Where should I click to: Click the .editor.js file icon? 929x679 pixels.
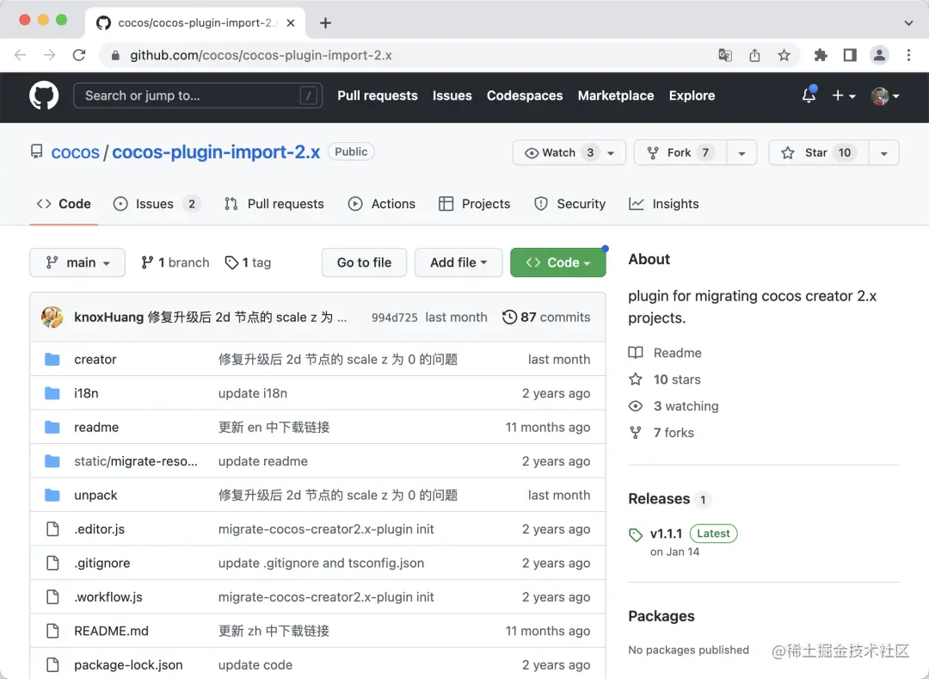click(x=52, y=528)
